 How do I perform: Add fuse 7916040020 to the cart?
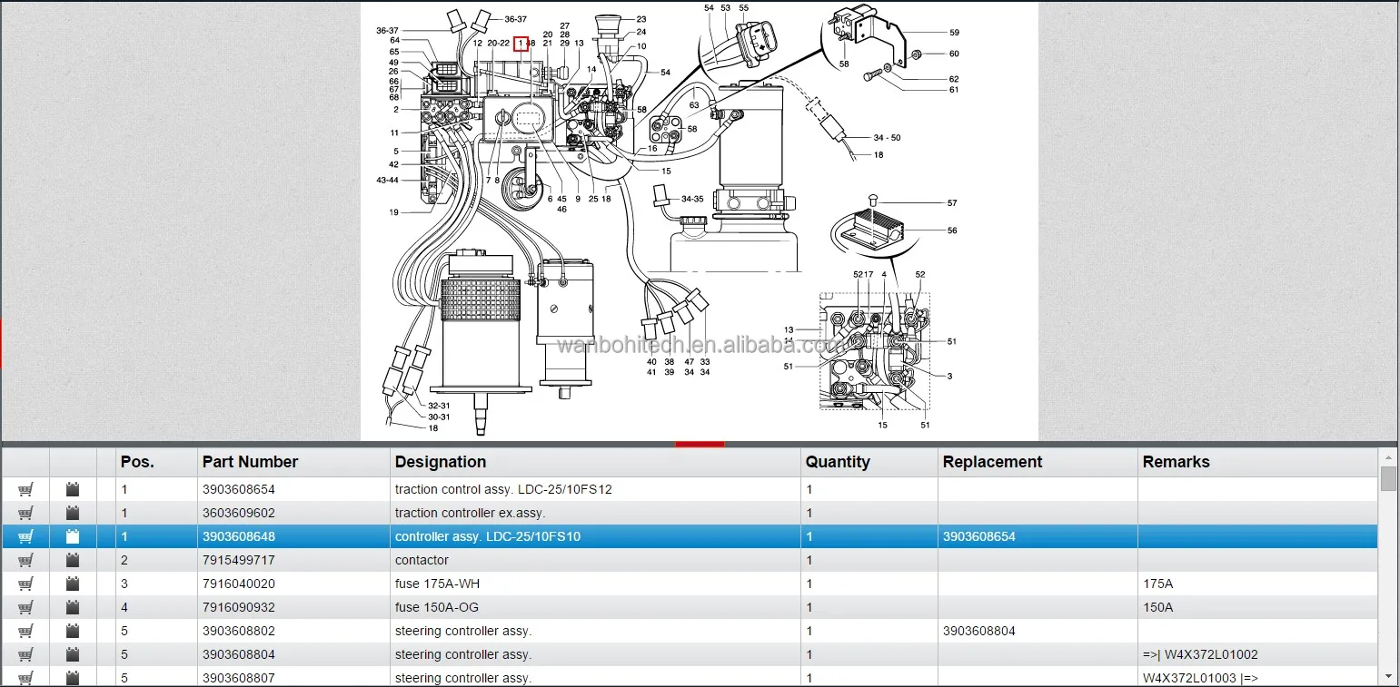click(x=25, y=584)
